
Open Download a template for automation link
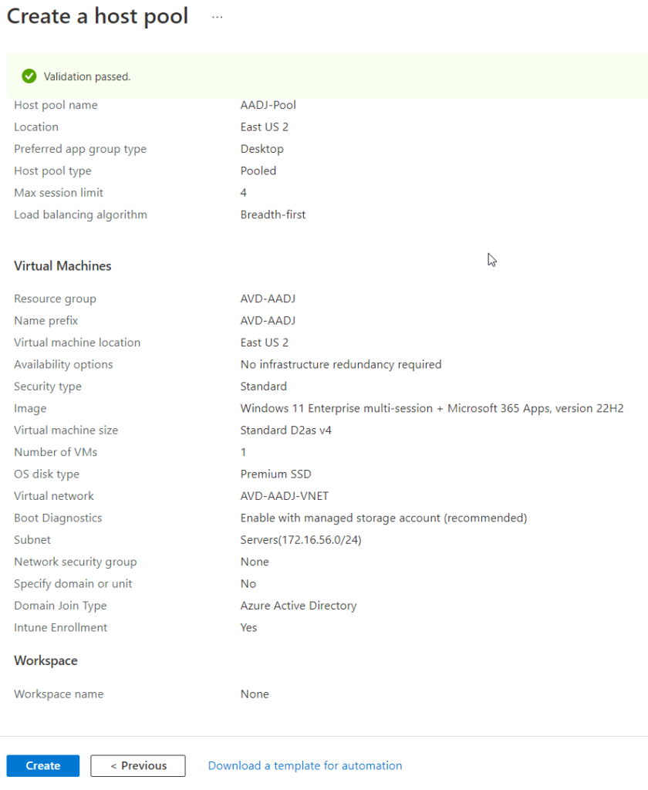click(x=305, y=765)
